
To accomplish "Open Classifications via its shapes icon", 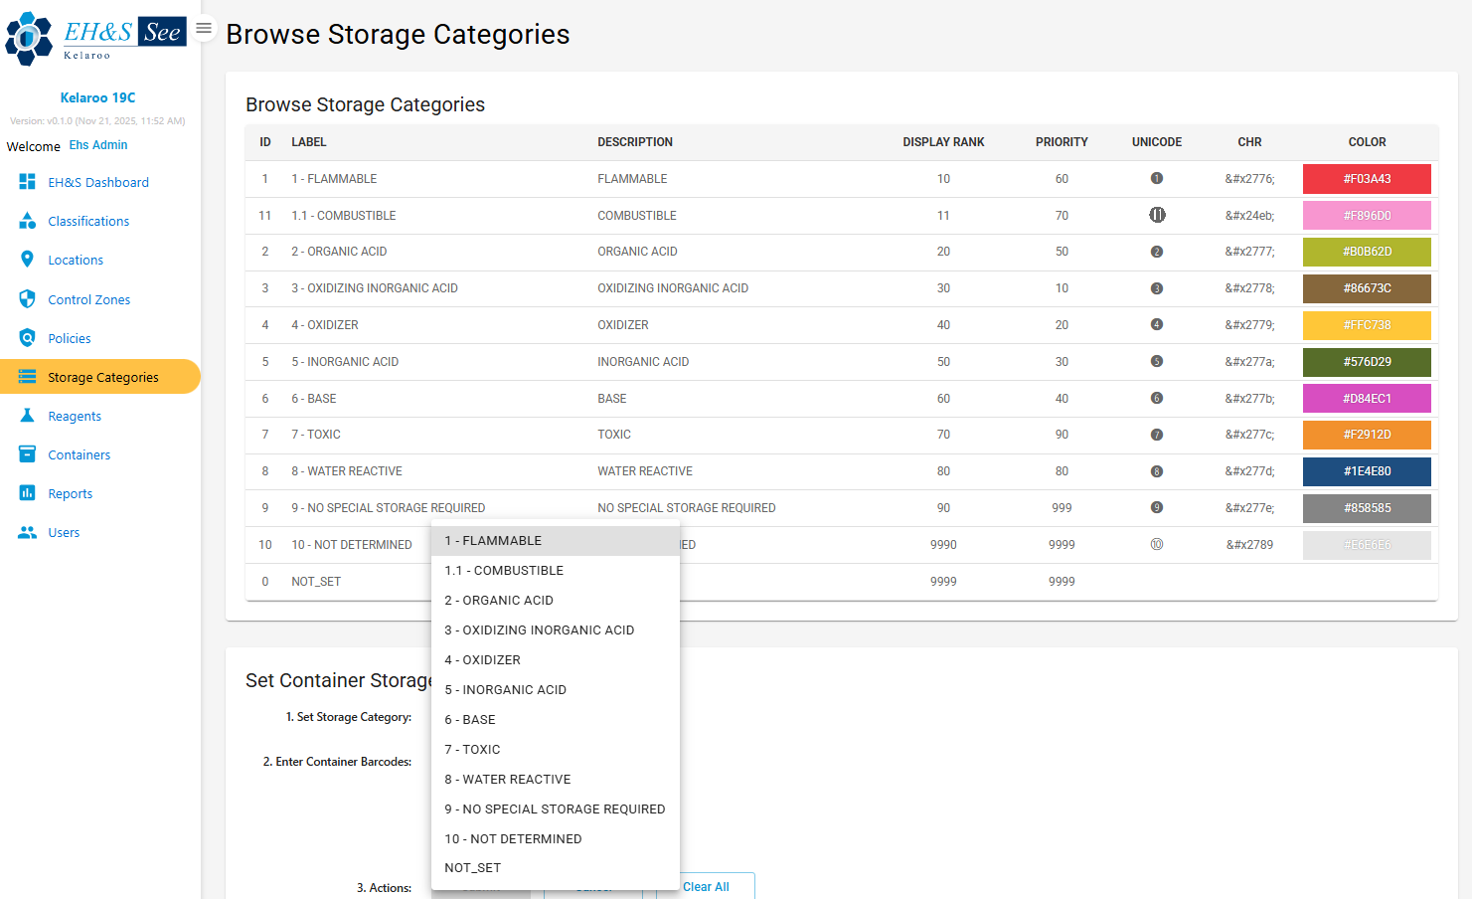I will [27, 221].
